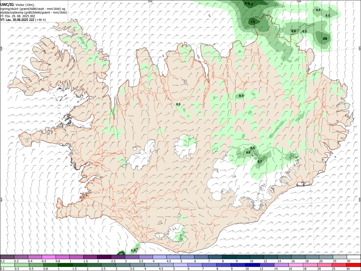Click the 'IT: Fös. 29. 08. 2025 00Z' line
Image resolution: width=361 pixels, height=271 pixels.
coord(18,16)
